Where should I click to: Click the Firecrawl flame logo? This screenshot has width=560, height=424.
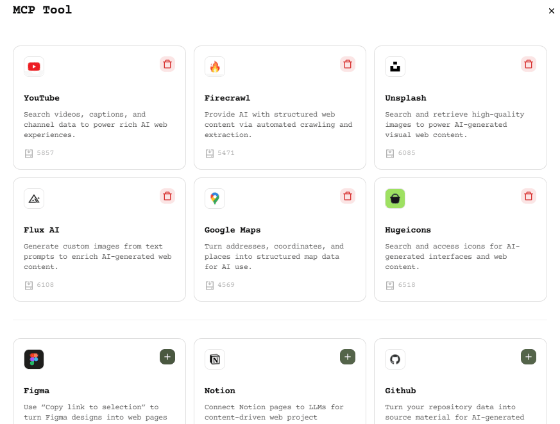[215, 67]
